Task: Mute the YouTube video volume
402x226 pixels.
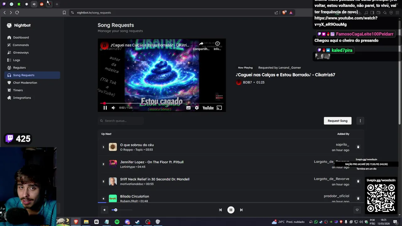Action: (x=113, y=108)
